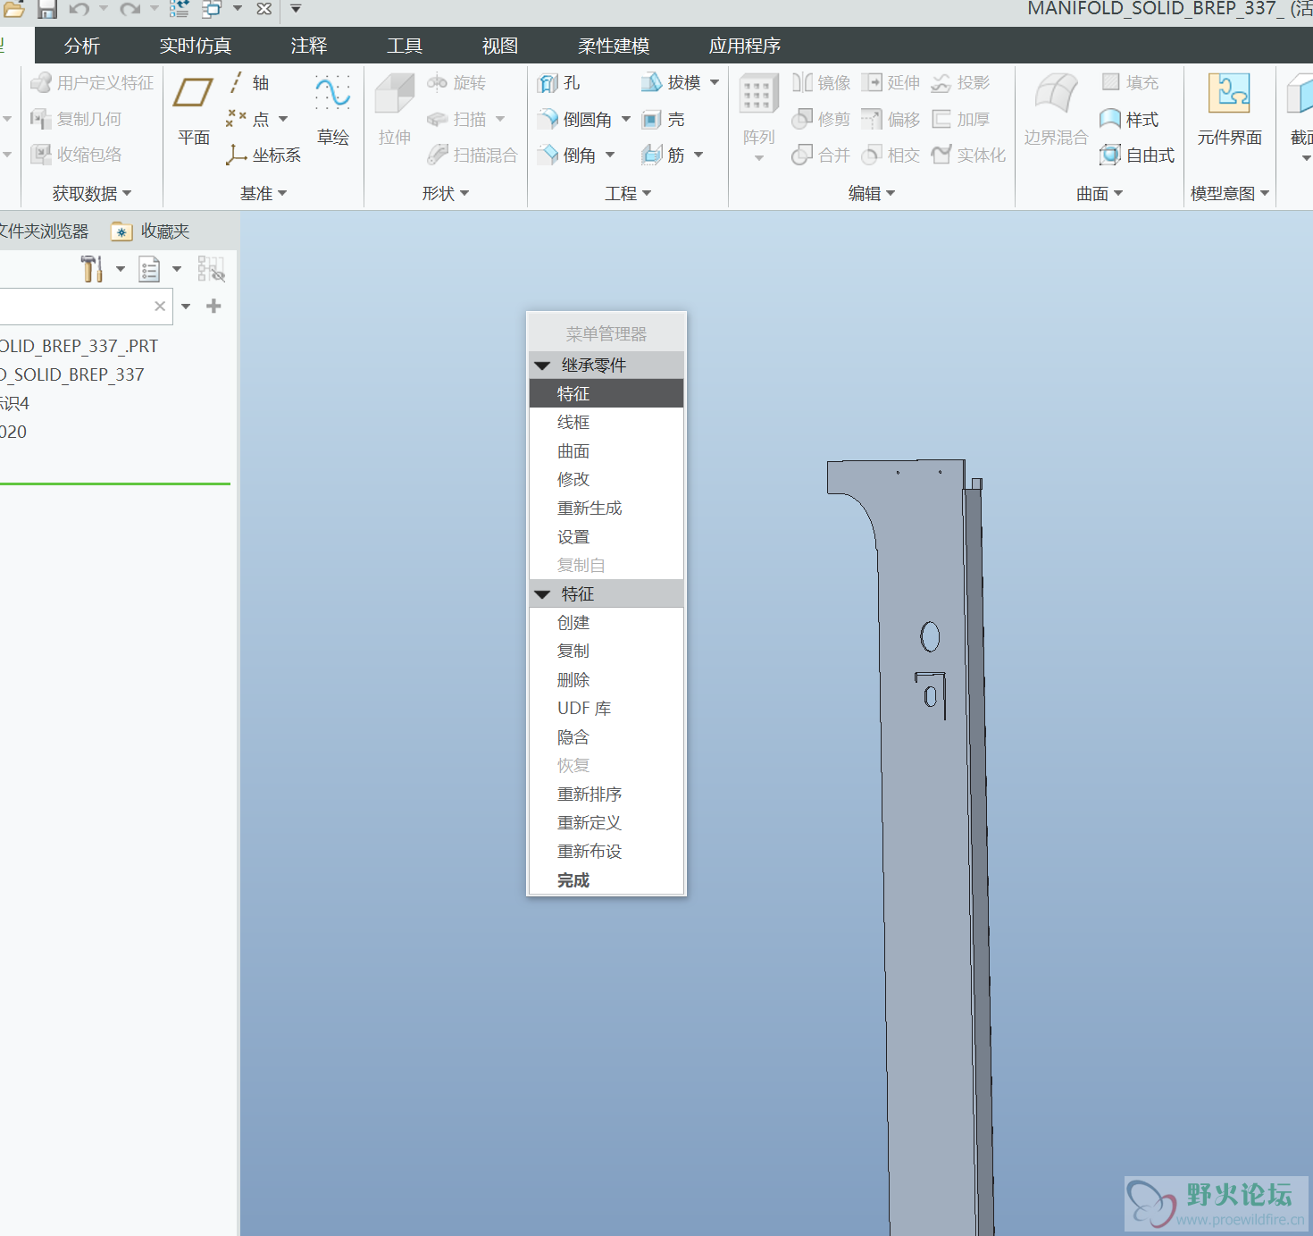Screen dimensions: 1313x1236
Task: Open the 工程 group dropdown
Action: [x=628, y=194]
